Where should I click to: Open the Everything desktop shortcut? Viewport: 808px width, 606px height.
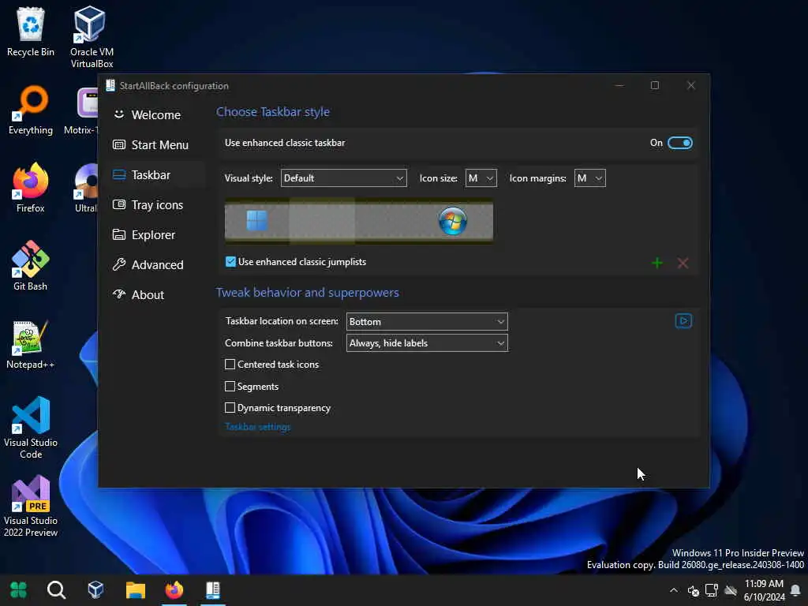click(31, 110)
